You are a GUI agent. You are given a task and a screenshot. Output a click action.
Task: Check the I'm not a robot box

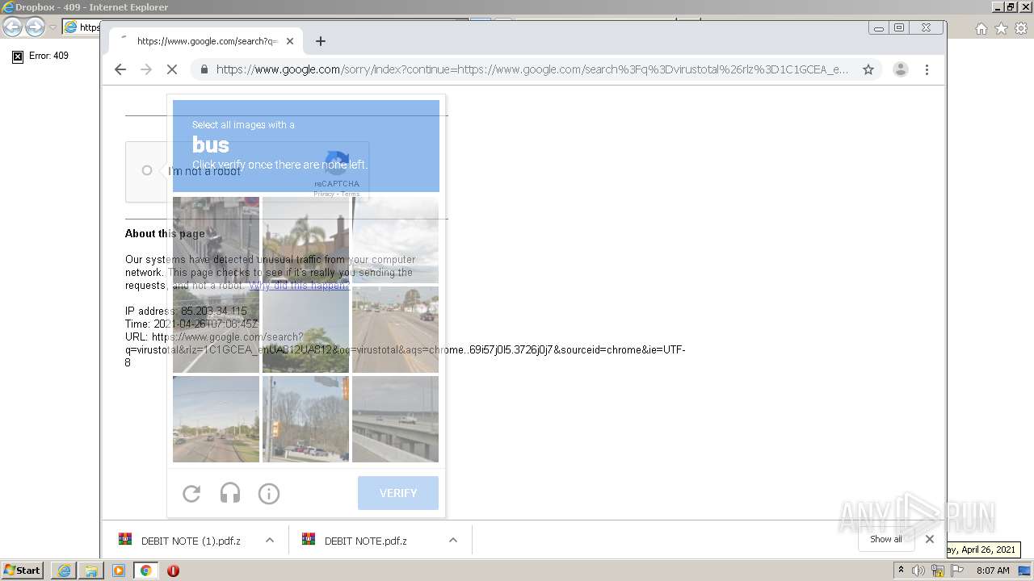(x=147, y=170)
